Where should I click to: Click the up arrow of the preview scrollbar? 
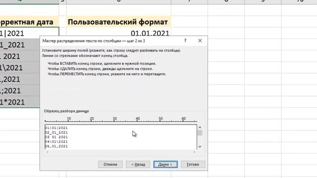click(x=200, y=128)
